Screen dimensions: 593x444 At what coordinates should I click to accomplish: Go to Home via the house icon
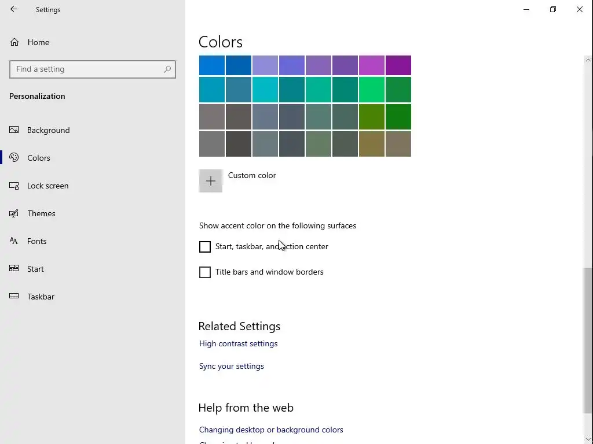[x=15, y=42]
